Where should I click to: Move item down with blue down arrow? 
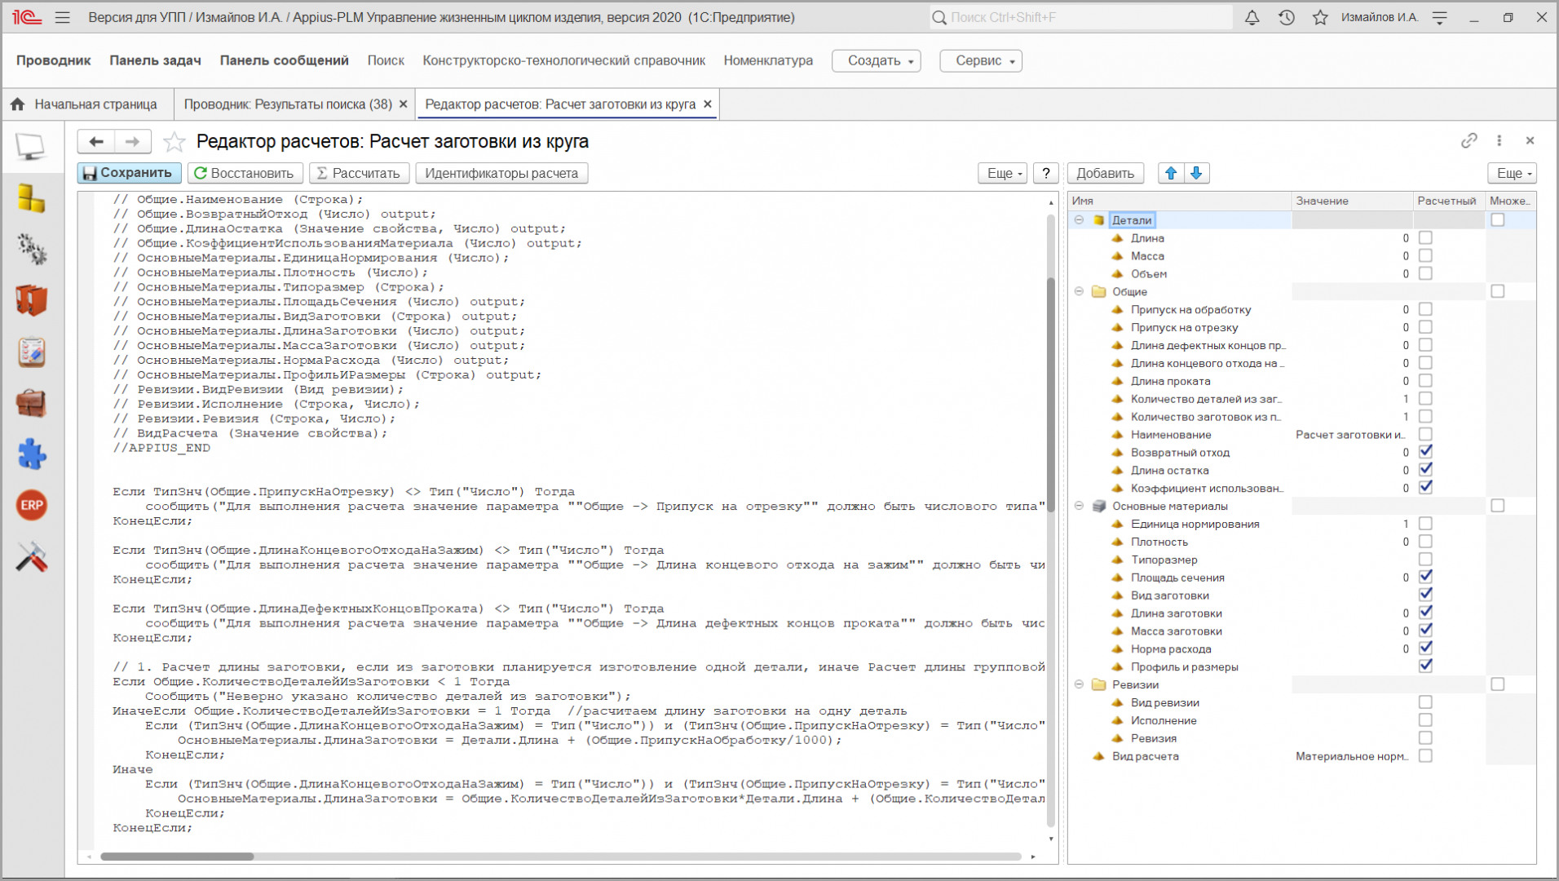pos(1196,173)
